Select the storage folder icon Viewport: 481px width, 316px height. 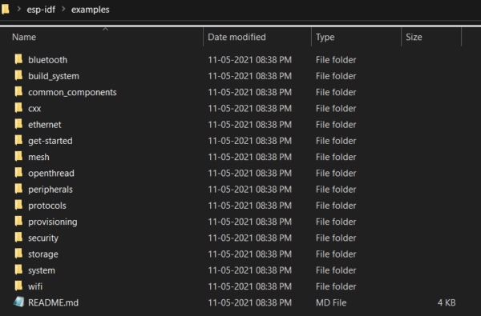pos(18,254)
